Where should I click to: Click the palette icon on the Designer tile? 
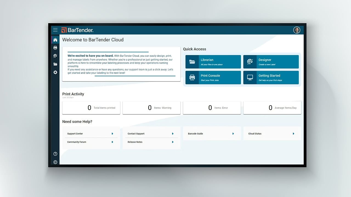click(250, 62)
